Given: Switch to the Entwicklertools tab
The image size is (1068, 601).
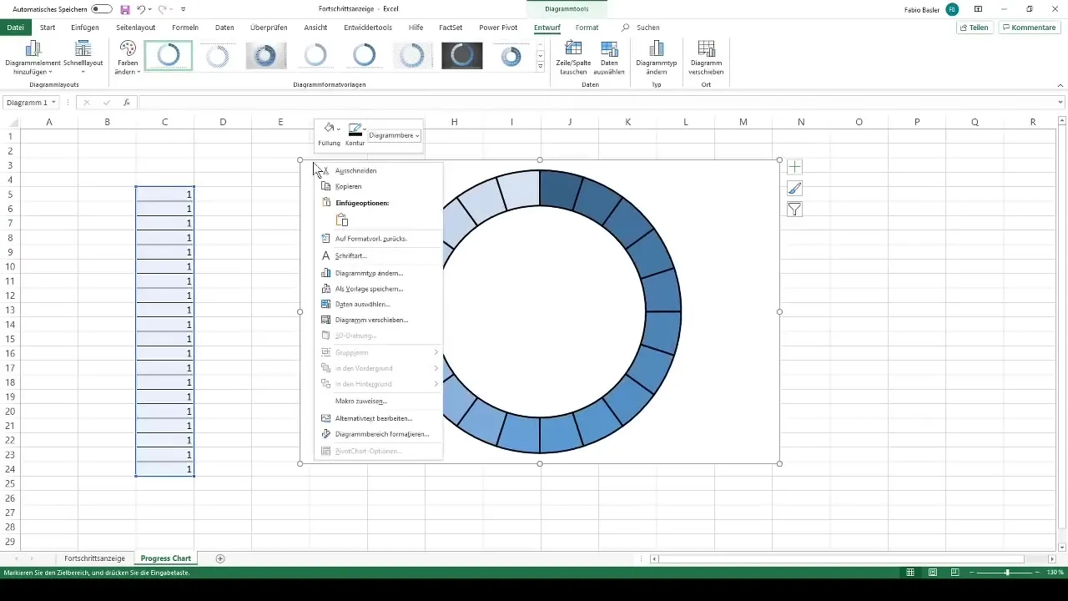Looking at the screenshot, I should pos(368,27).
